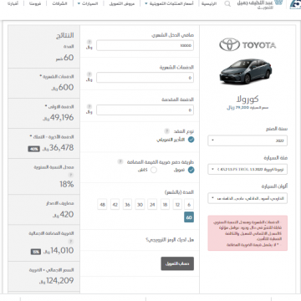Click the كورولا model name
Viewport: 301px width, 301px height.
247,99
